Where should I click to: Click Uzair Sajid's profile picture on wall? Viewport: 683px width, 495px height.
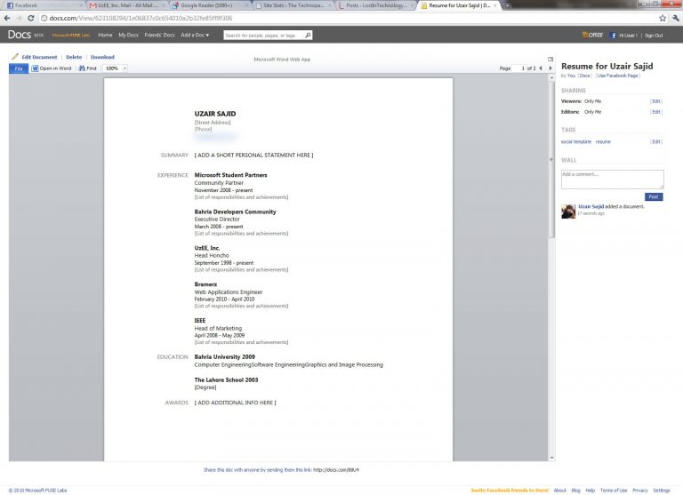tap(568, 212)
